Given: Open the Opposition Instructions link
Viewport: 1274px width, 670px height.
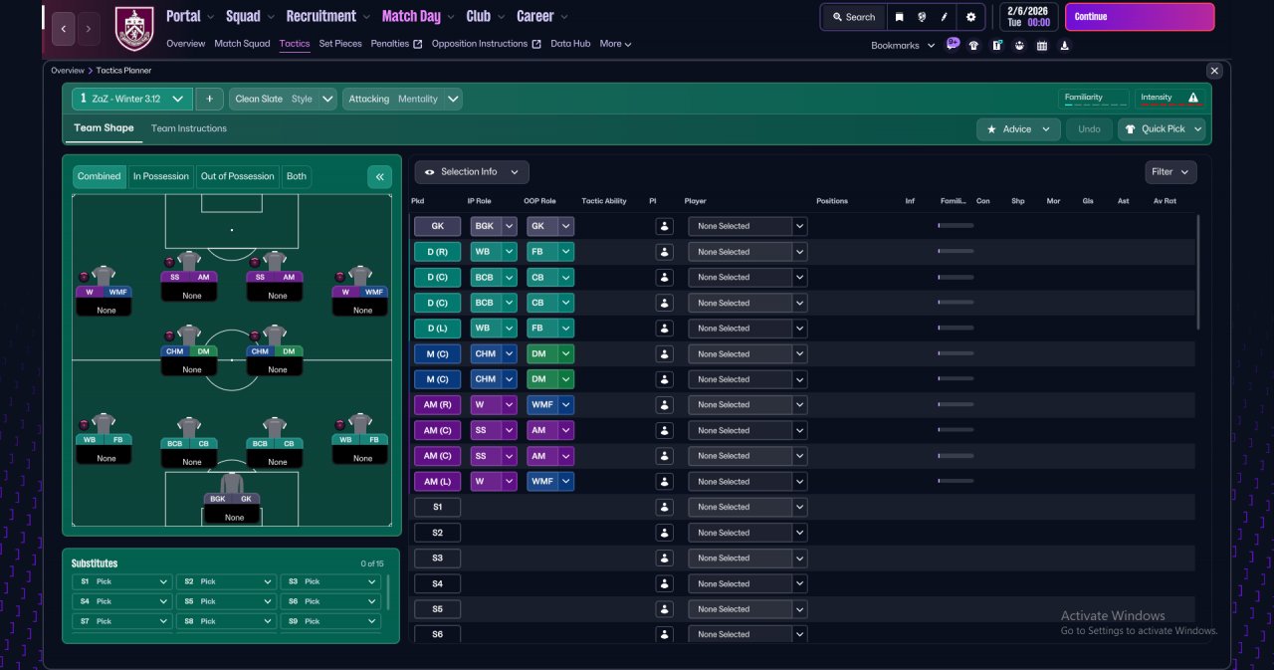Looking at the screenshot, I should [x=486, y=44].
